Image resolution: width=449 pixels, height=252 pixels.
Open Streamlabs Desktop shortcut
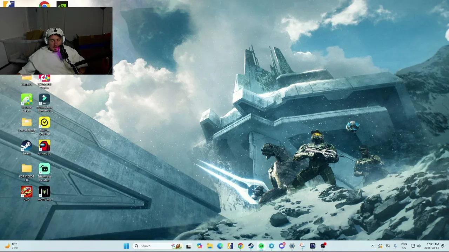point(44,172)
